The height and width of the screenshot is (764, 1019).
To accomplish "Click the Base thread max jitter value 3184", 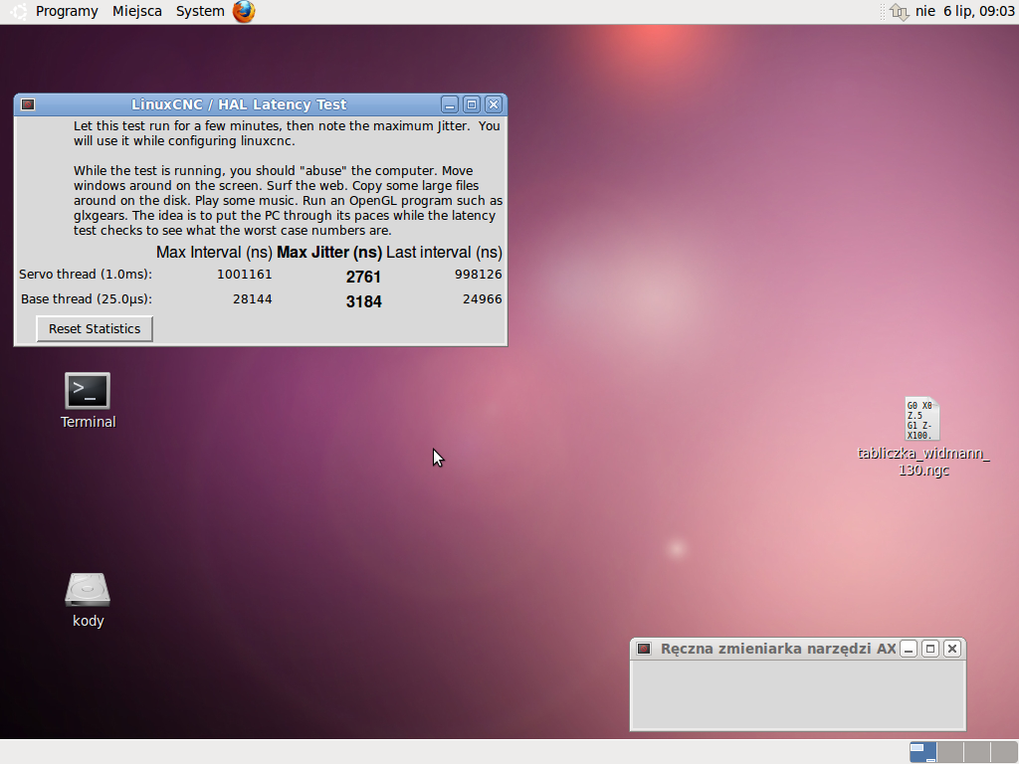I will point(363,301).
